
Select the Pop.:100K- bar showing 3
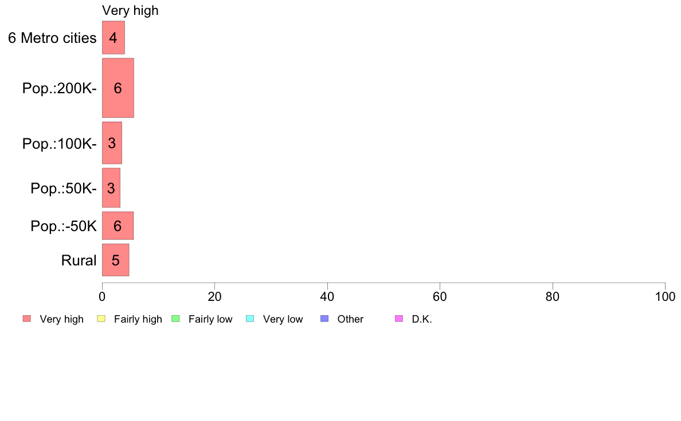coord(112,143)
